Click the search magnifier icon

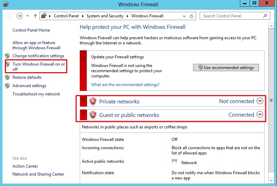click(x=265, y=16)
